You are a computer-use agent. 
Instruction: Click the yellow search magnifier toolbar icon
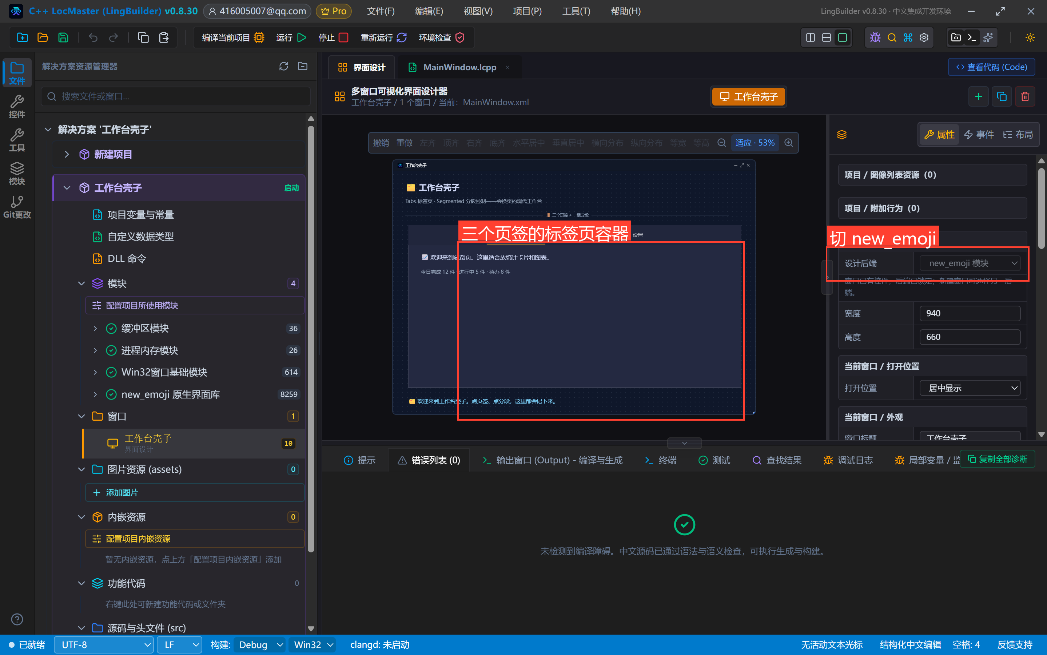(x=892, y=38)
